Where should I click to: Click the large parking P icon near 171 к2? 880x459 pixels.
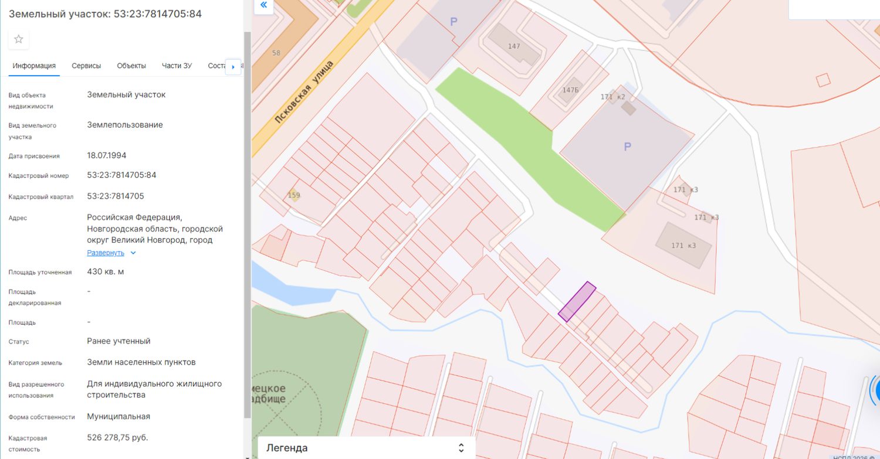(x=627, y=147)
